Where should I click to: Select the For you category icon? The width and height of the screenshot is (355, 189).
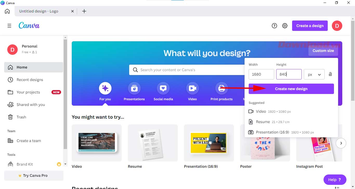click(x=105, y=89)
